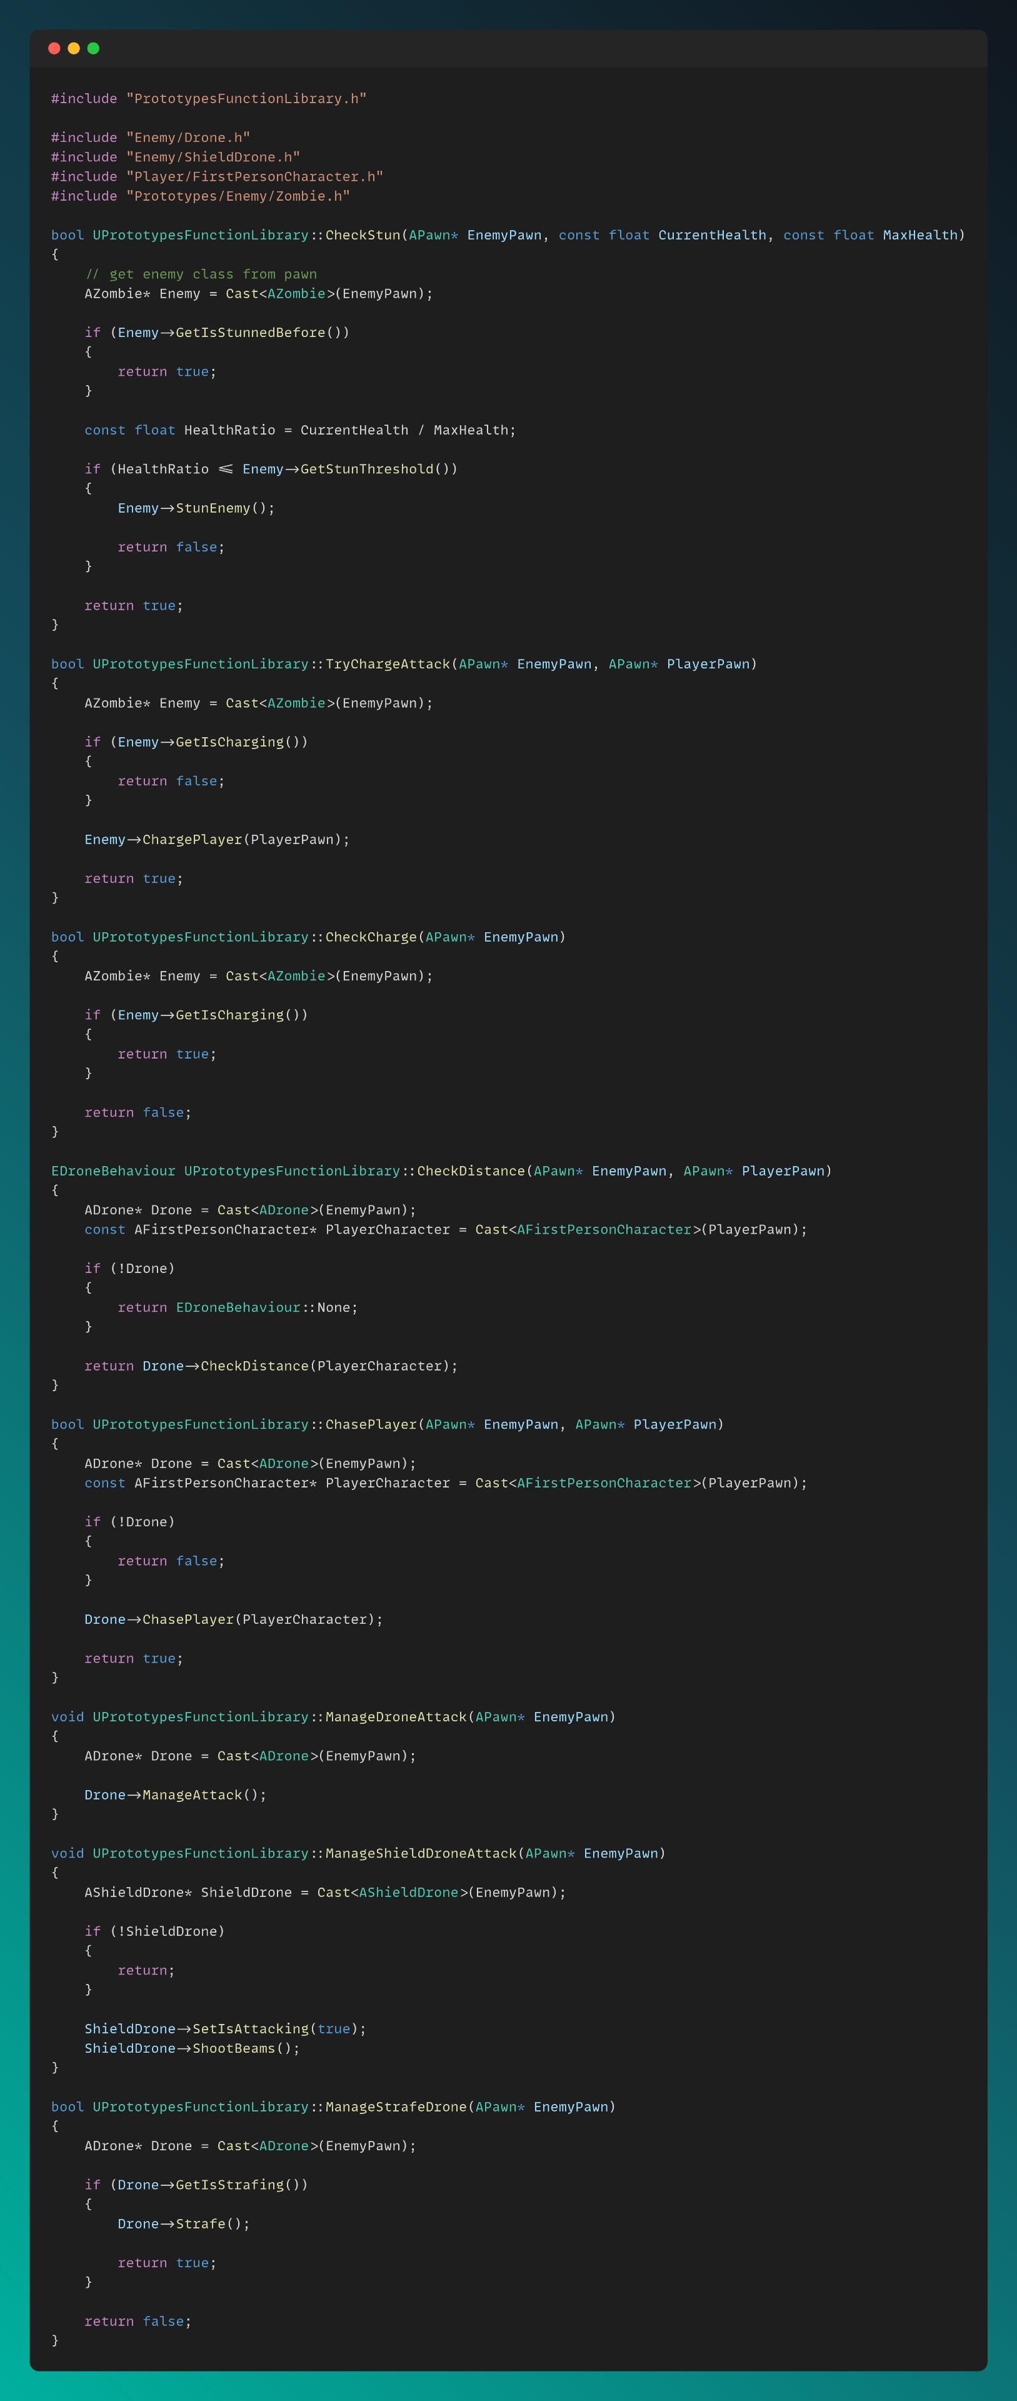The height and width of the screenshot is (2401, 1017).
Task: Click the red close window dot
Action: (54, 49)
